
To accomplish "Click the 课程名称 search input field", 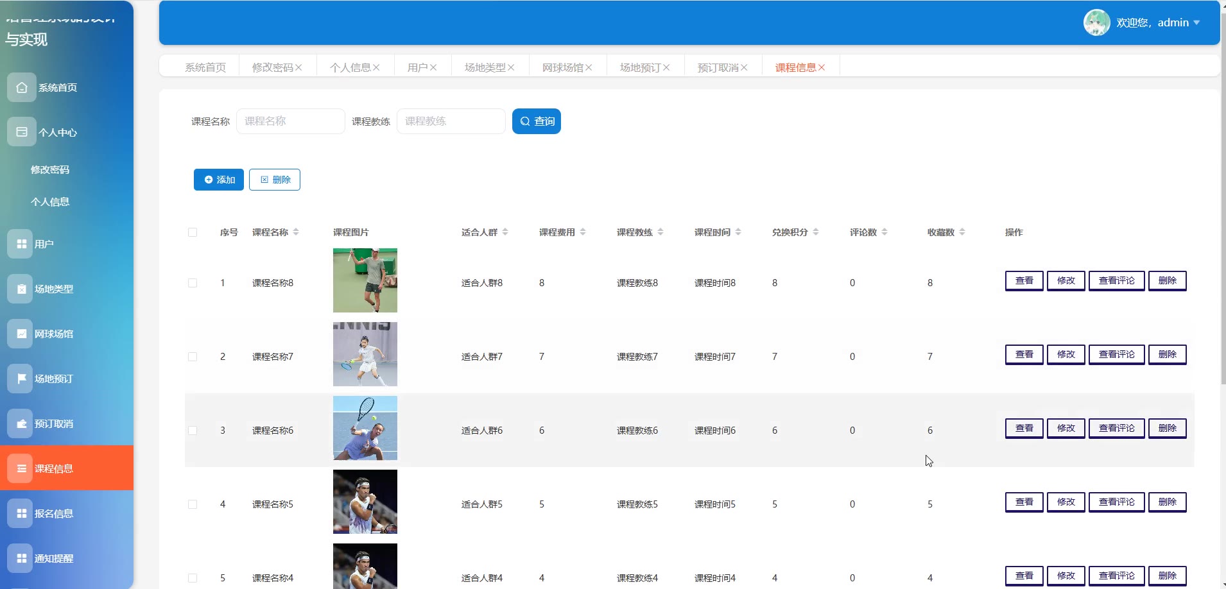I will point(290,121).
